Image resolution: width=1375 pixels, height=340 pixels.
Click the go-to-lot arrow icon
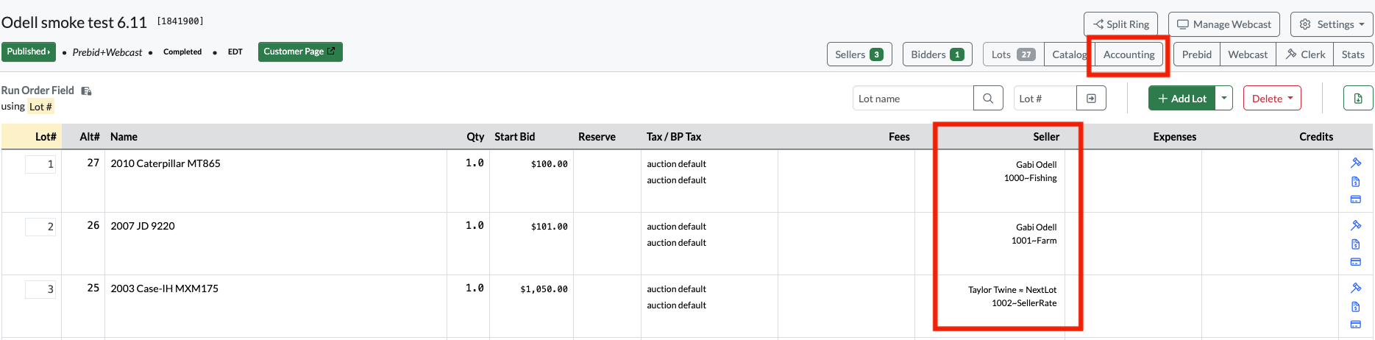(1091, 99)
